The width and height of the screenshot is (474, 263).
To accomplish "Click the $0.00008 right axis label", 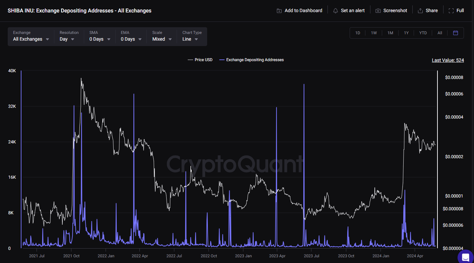I will click(x=454, y=77).
